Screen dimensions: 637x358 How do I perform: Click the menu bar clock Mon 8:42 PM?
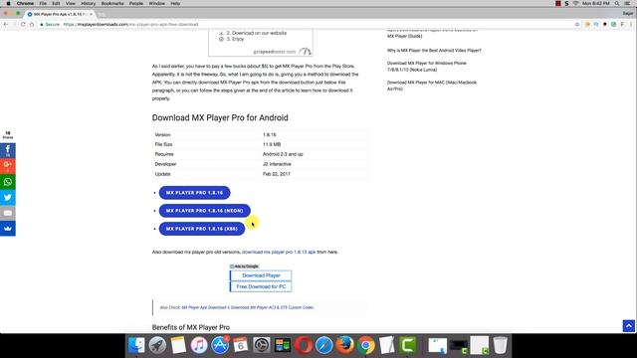[x=596, y=3]
